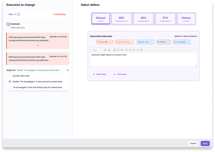215x152 pixels.
Task: Select "to investigate" from the history line option
Action: 10,87
